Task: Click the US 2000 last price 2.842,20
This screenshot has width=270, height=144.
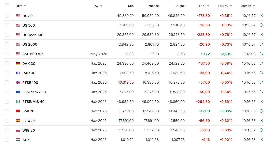Action: [126, 44]
